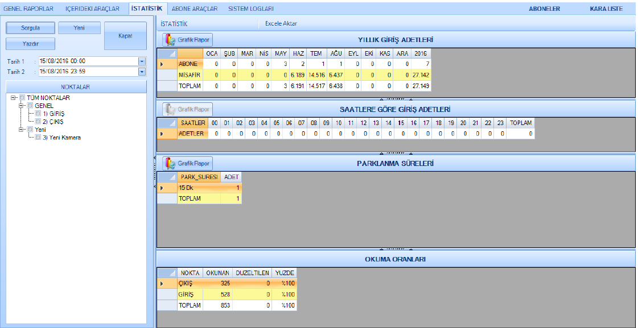Click Excele Aktar to export

click(x=281, y=24)
